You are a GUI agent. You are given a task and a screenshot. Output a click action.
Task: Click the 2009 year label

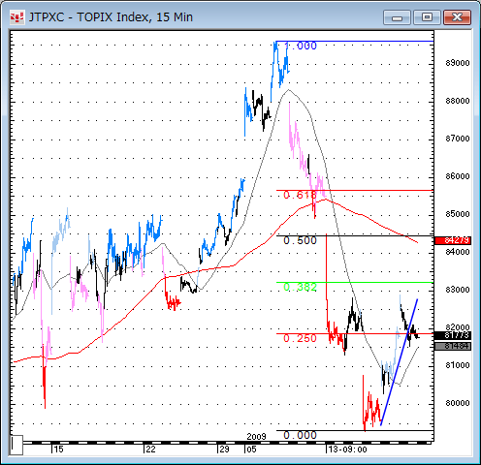click(x=256, y=437)
